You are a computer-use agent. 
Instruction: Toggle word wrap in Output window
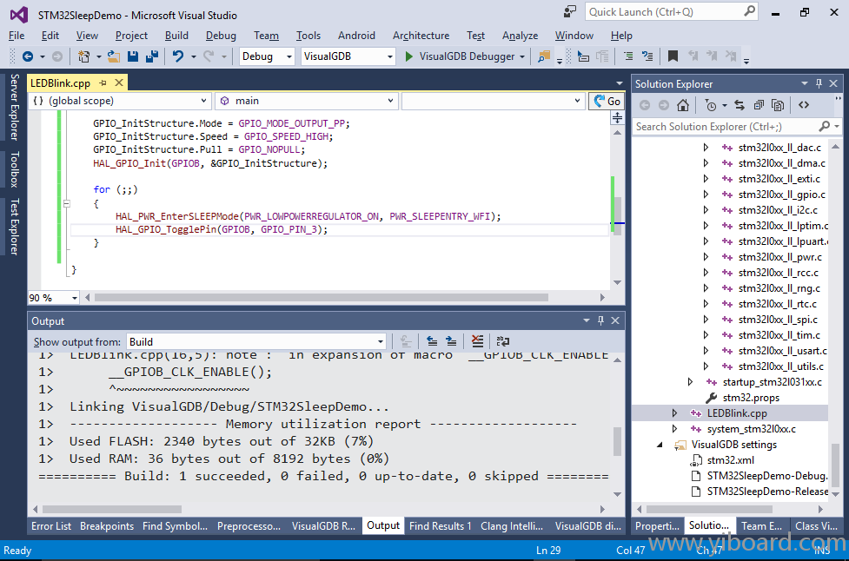pos(503,341)
